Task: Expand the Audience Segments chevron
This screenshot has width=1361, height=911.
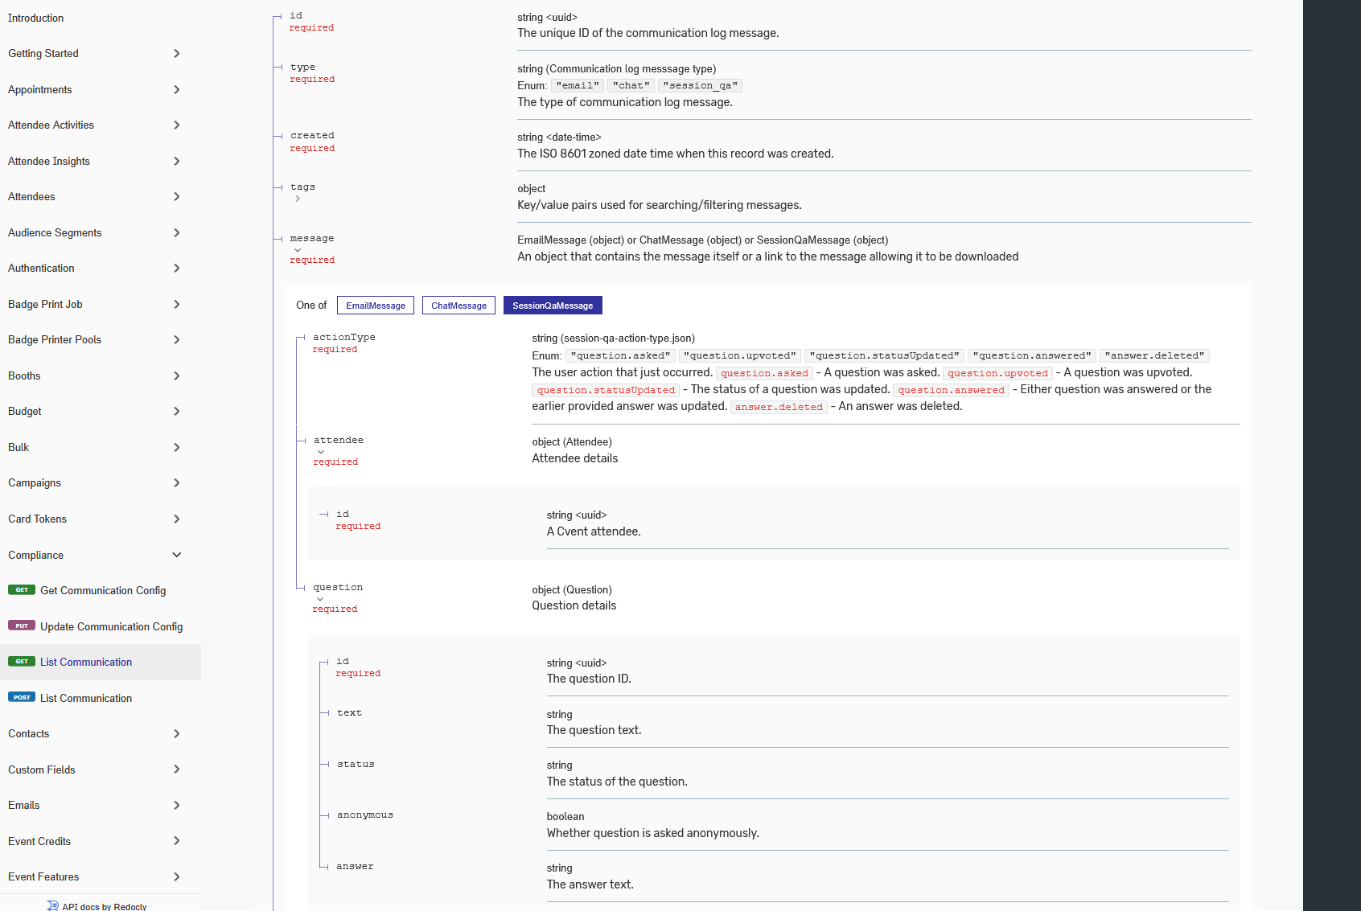Action: [177, 232]
